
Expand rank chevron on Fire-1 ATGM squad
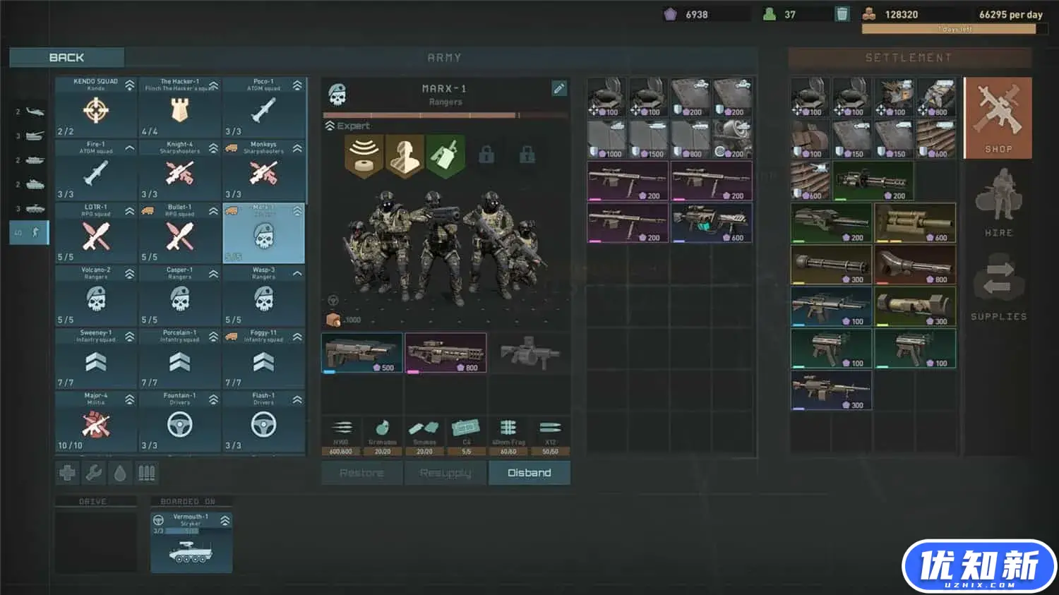point(130,148)
